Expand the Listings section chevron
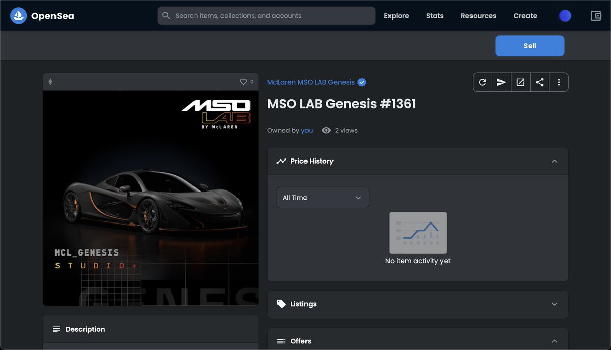 click(554, 304)
